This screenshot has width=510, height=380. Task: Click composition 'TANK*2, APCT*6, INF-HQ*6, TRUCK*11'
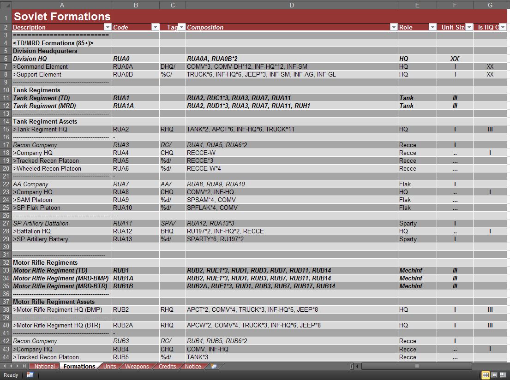(292, 130)
